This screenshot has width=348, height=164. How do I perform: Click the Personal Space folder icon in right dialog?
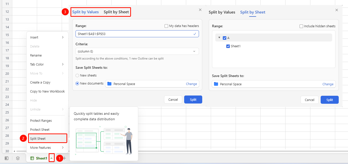[x=216, y=84]
